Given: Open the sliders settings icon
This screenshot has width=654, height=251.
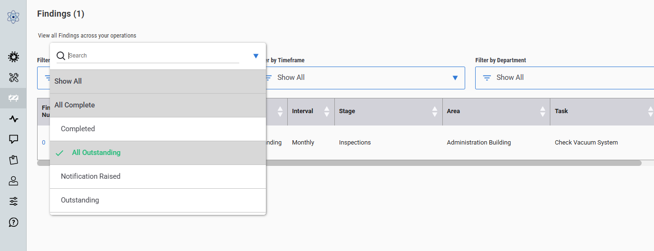Looking at the screenshot, I should [x=13, y=202].
